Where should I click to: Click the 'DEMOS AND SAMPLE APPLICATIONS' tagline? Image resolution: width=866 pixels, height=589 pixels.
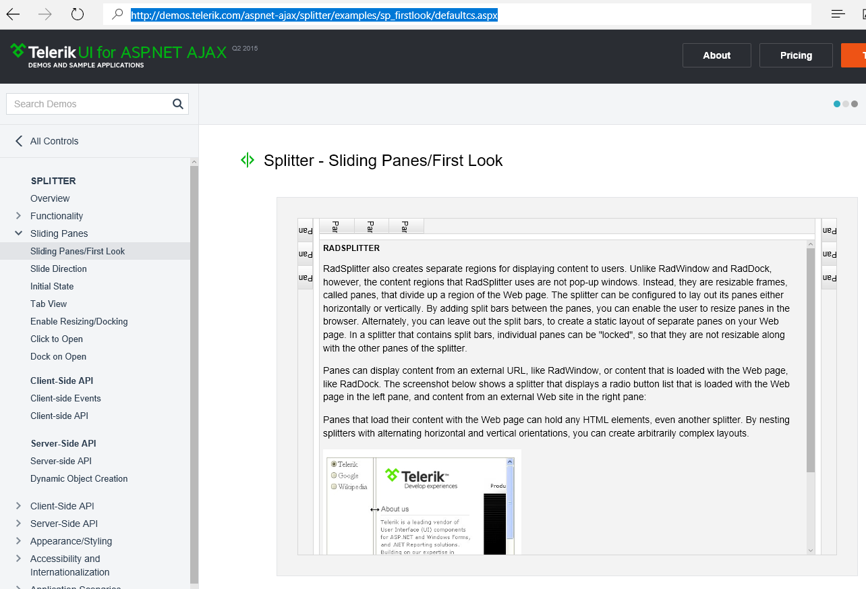[x=86, y=65]
